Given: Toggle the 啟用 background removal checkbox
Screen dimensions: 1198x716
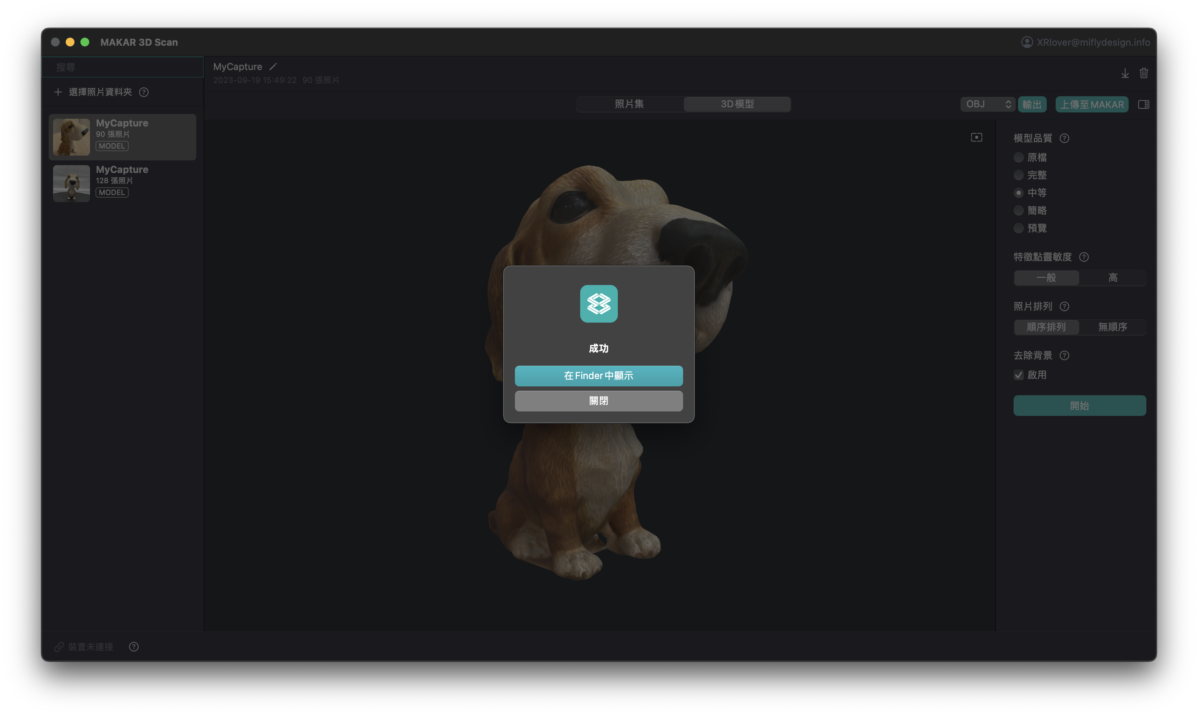Looking at the screenshot, I should [x=1018, y=375].
